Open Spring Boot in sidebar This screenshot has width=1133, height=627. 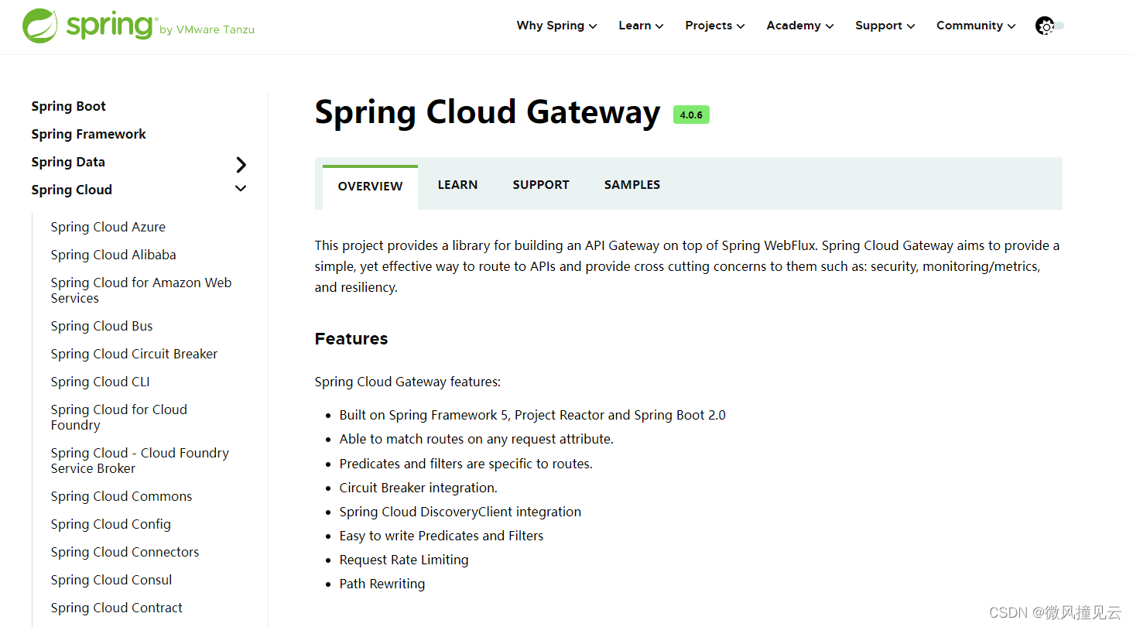pos(69,107)
